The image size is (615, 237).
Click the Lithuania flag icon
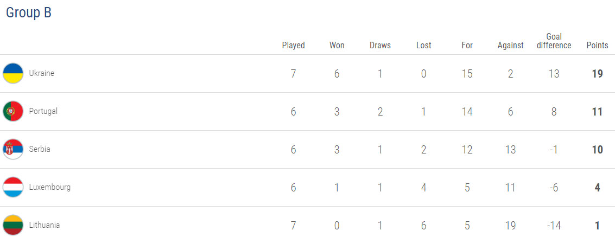click(x=12, y=225)
